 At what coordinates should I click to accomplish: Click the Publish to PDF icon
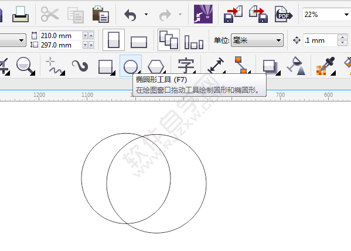click(283, 15)
